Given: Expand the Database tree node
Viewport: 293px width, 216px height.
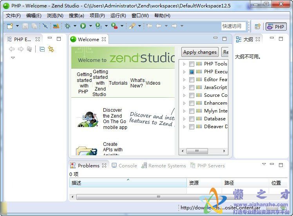Looking at the screenshot, I should click(x=184, y=119).
